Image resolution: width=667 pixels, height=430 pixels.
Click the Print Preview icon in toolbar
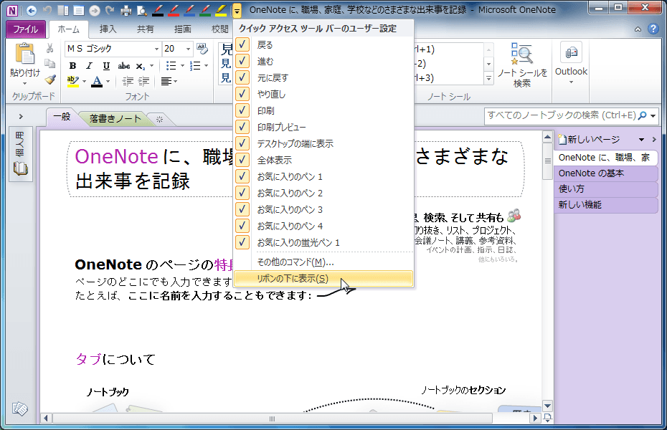click(142, 10)
